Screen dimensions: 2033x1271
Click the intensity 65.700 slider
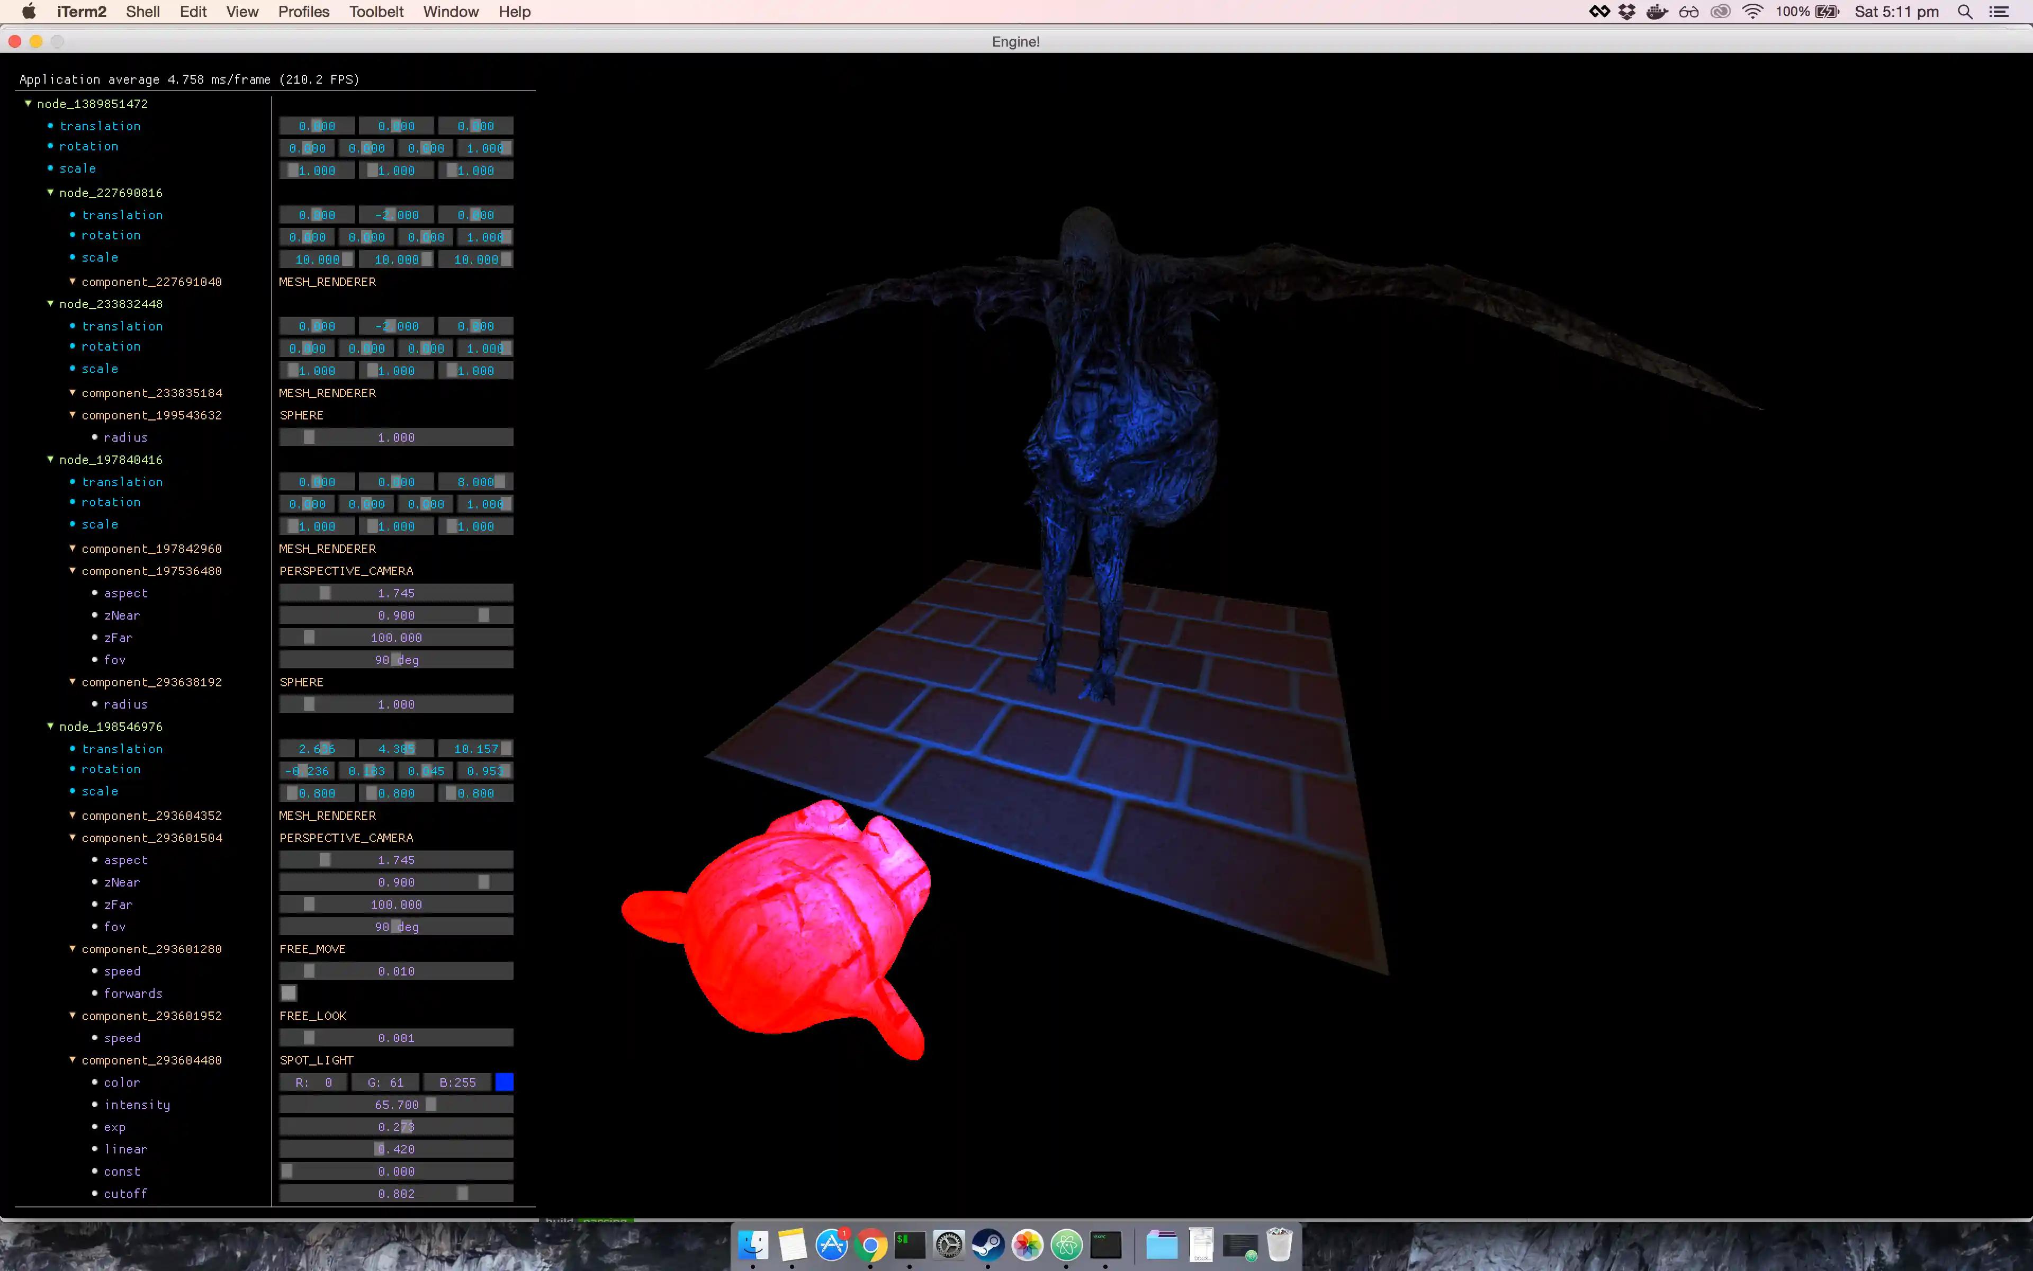[395, 1104]
